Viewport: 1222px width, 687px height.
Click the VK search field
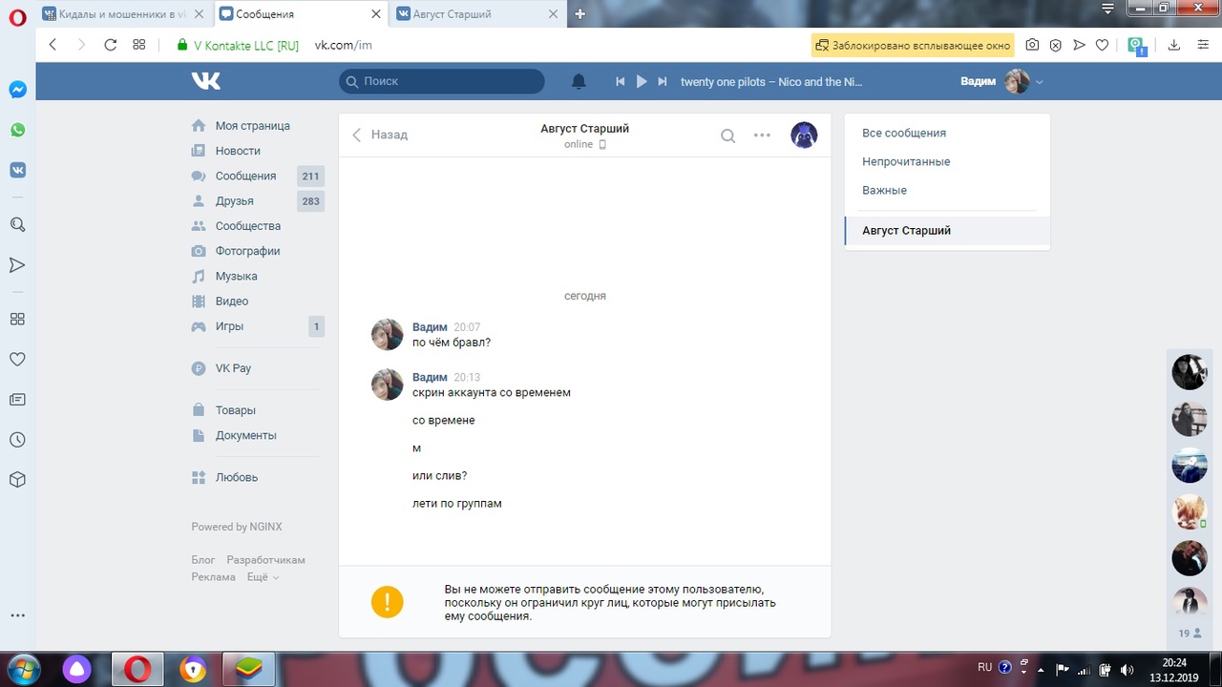(x=449, y=82)
